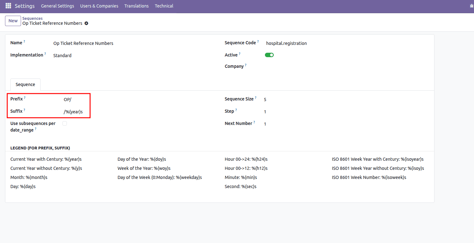Open the Technical menu

164,6
